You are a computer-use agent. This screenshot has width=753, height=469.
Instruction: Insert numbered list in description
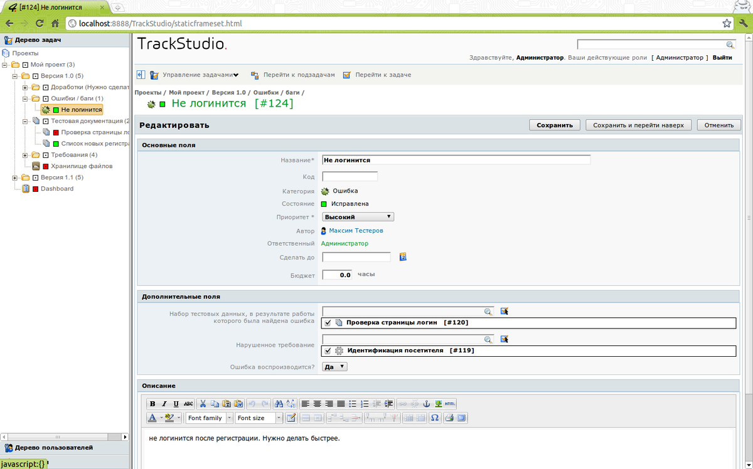[365, 404]
